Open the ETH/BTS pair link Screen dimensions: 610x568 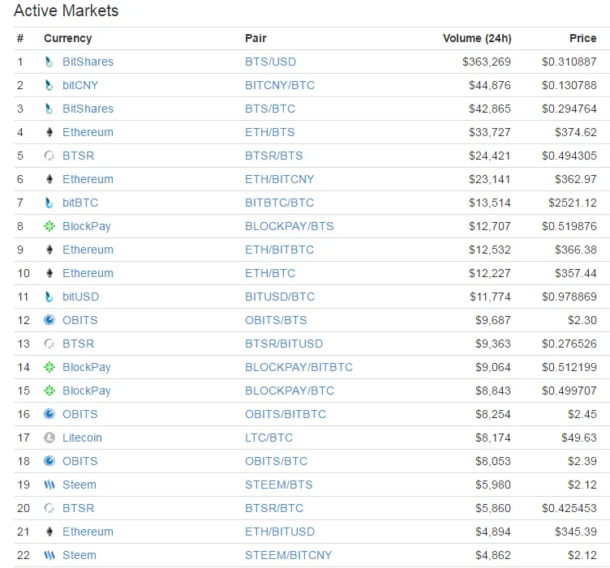269,132
